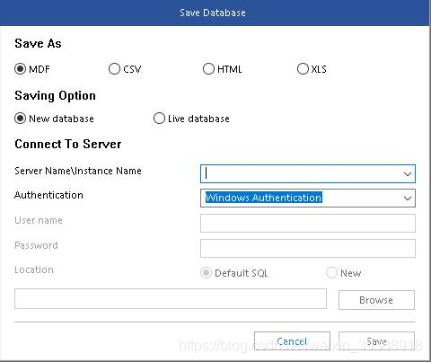This screenshot has height=362, width=431.
Task: Click inside the Server Name\Instance Name field
Action: [308, 174]
